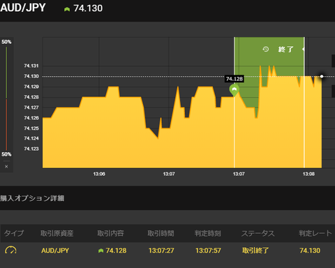Click the 74.129 y-axis label

[31, 87]
